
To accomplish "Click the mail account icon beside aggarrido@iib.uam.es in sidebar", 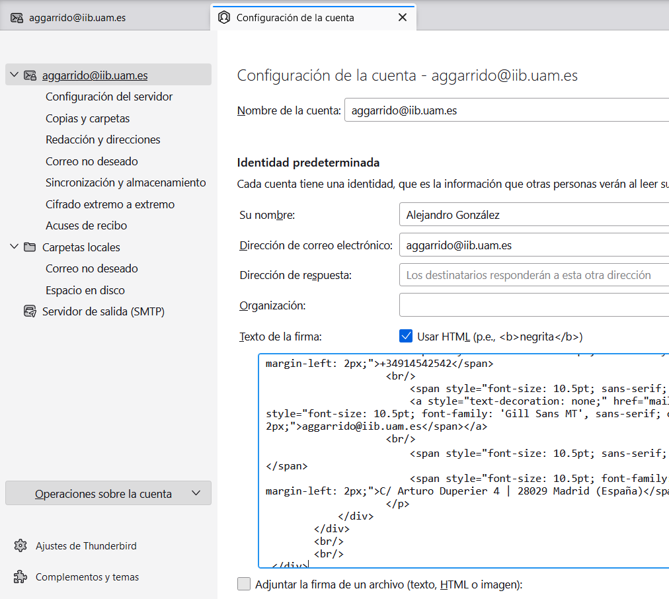I will [30, 75].
